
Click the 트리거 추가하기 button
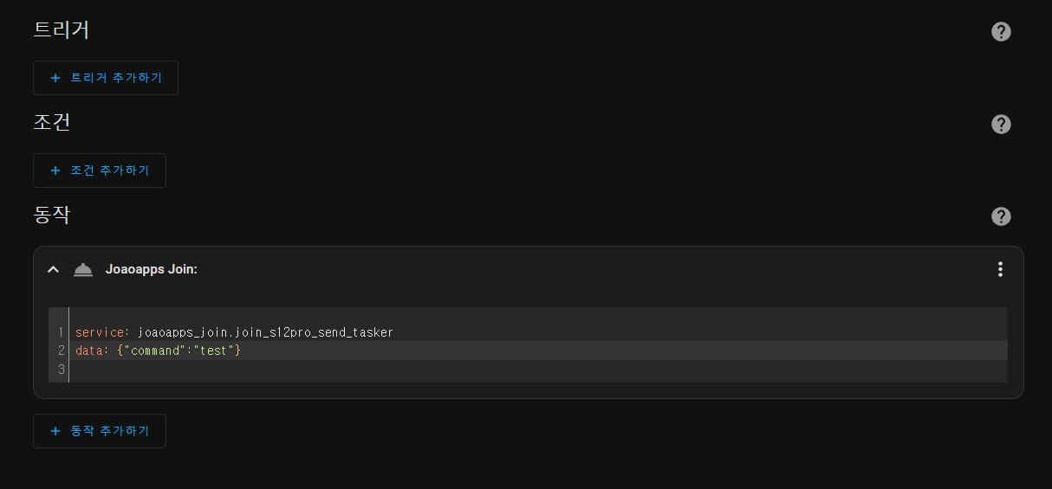coord(106,78)
